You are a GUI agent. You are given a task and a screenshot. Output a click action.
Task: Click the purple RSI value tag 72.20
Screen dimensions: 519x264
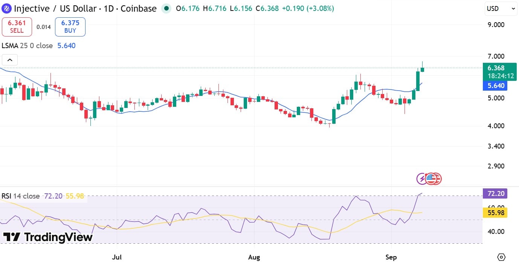click(x=495, y=194)
